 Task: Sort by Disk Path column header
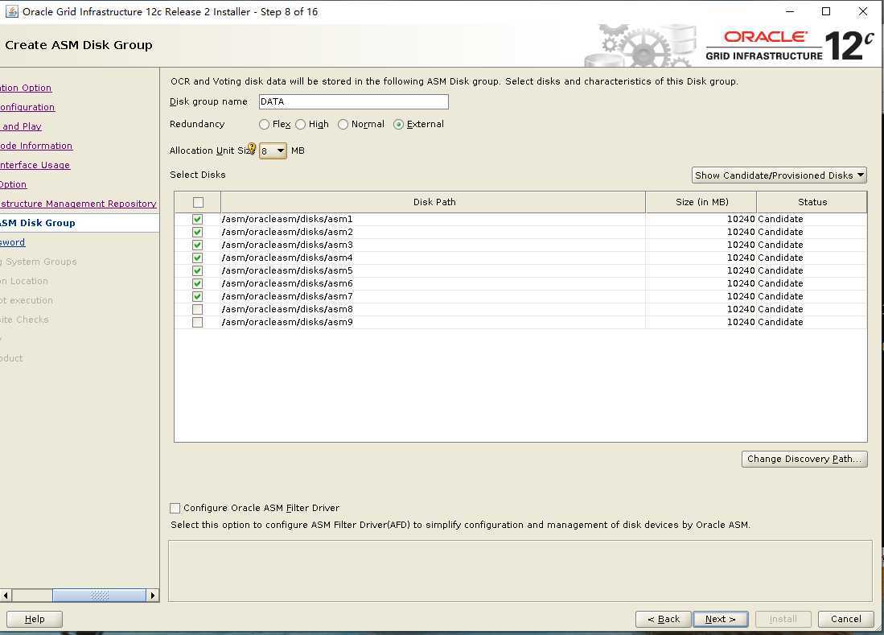[x=433, y=202]
